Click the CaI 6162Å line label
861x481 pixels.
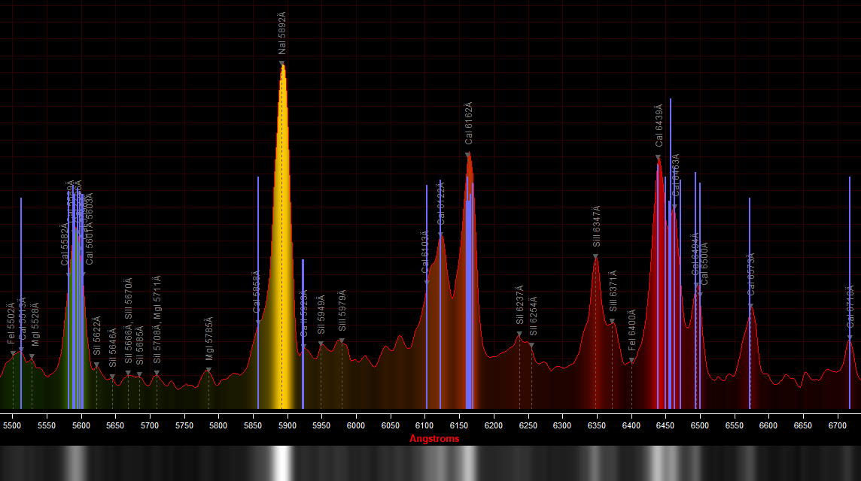pyautogui.click(x=468, y=123)
